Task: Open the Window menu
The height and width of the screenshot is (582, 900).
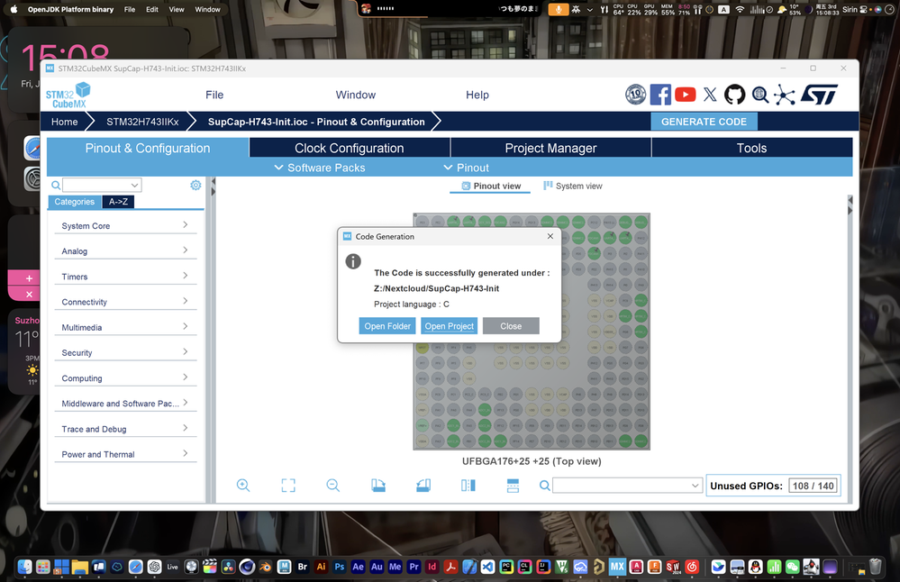Action: (x=355, y=95)
